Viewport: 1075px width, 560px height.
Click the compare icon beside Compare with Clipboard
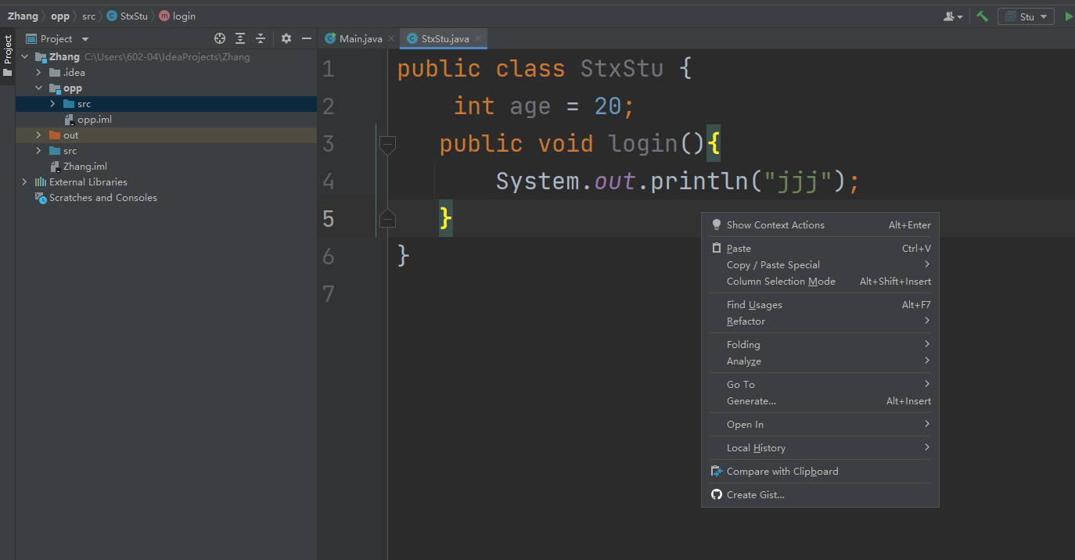716,472
